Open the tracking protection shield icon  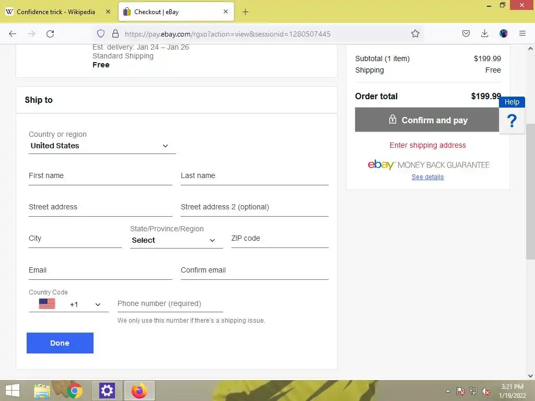click(101, 33)
